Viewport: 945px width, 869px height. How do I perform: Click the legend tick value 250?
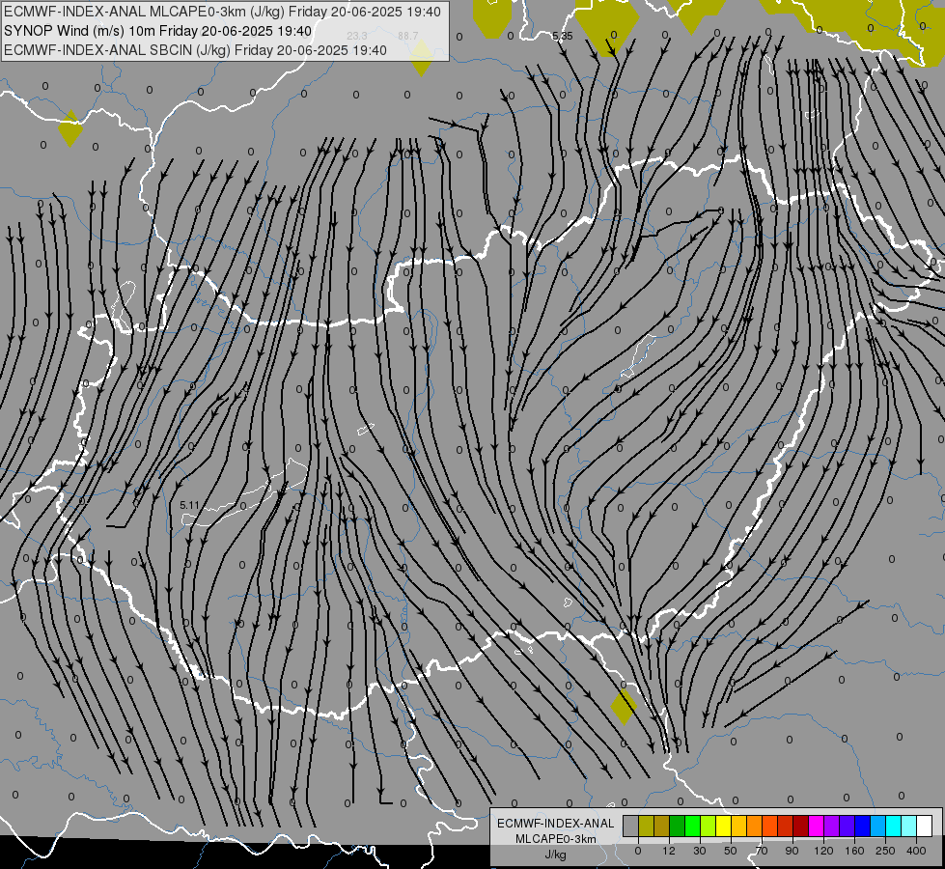(885, 851)
